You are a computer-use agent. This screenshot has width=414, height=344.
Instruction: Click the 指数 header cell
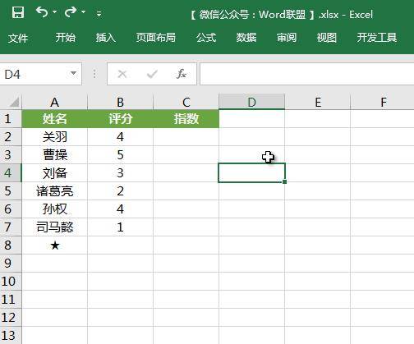[186, 119]
